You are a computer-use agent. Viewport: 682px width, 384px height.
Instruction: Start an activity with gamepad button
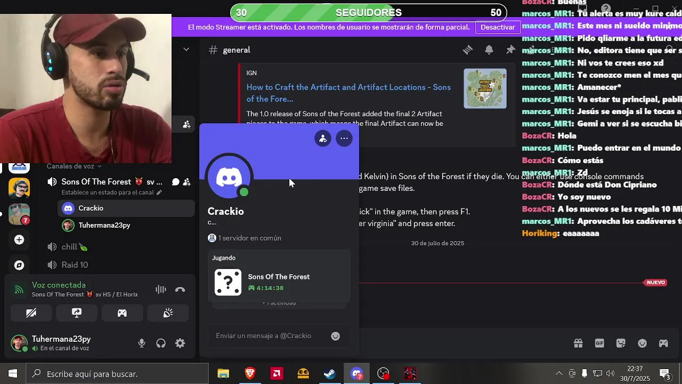click(122, 313)
